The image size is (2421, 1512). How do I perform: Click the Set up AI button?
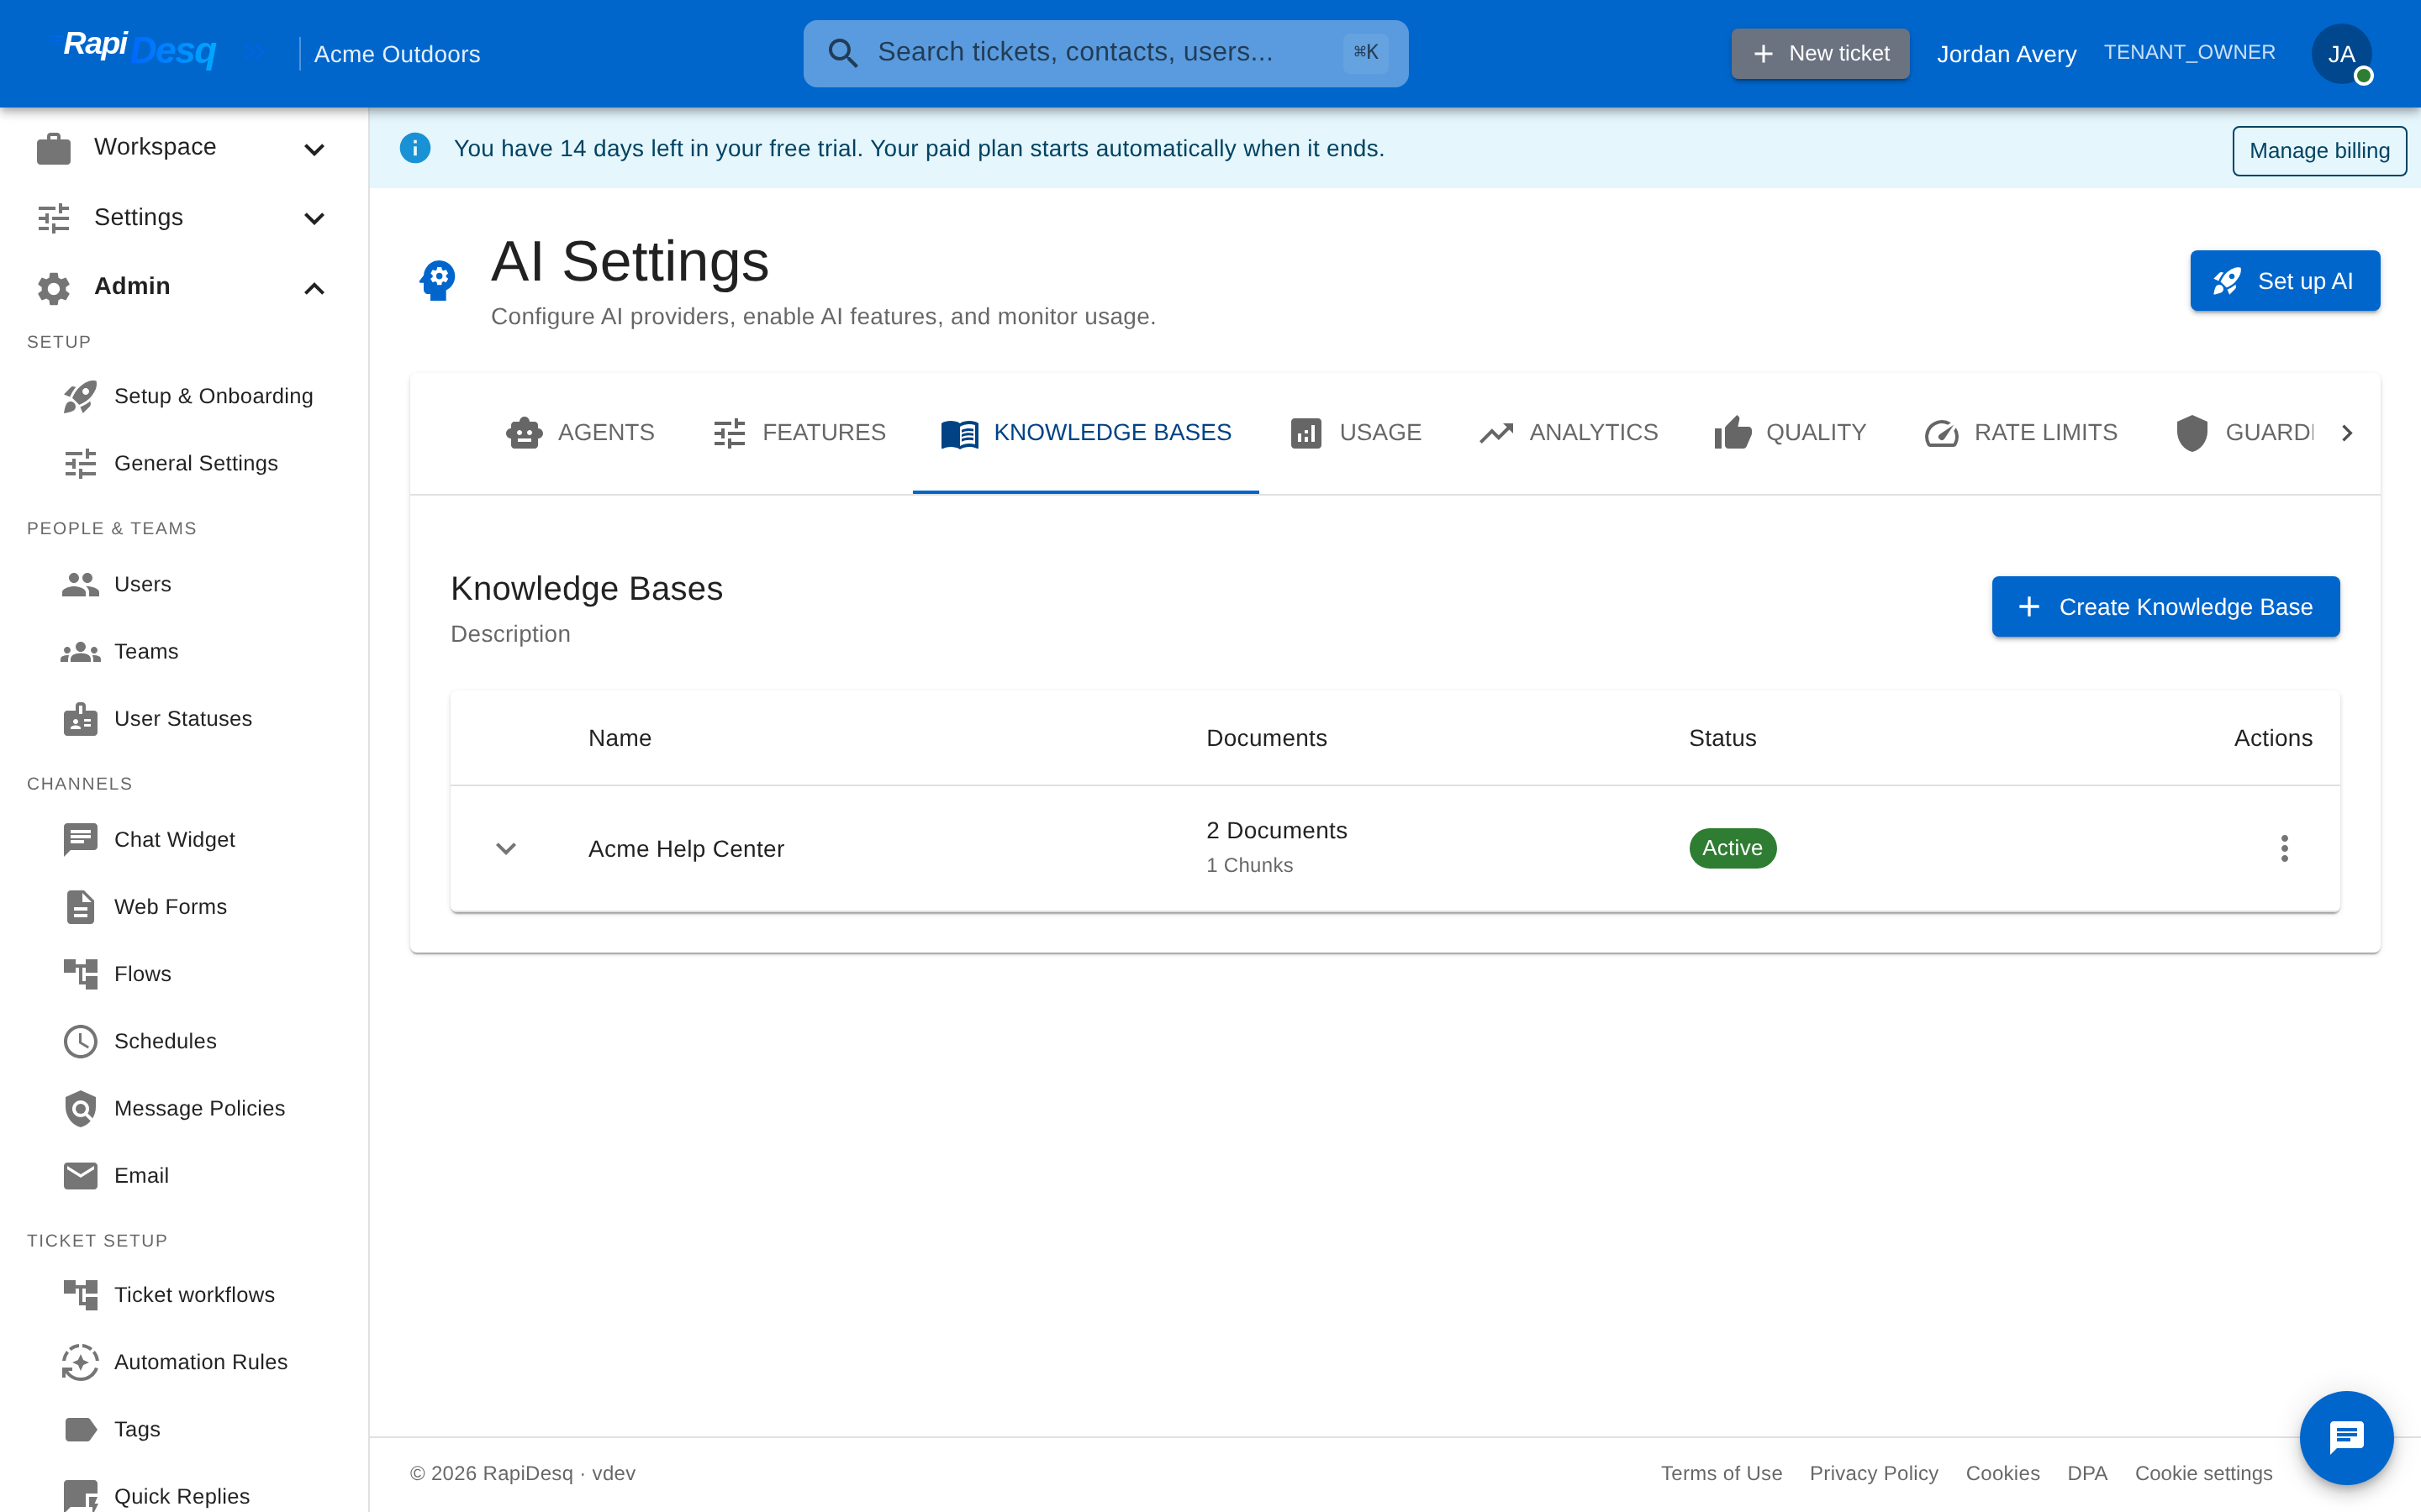pos(2284,281)
